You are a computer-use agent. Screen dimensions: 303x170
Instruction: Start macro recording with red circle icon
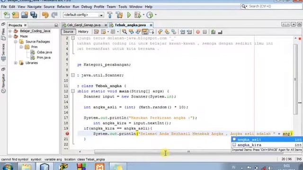[x=198, y=32]
